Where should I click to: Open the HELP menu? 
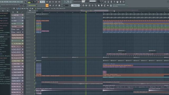[22, 2]
